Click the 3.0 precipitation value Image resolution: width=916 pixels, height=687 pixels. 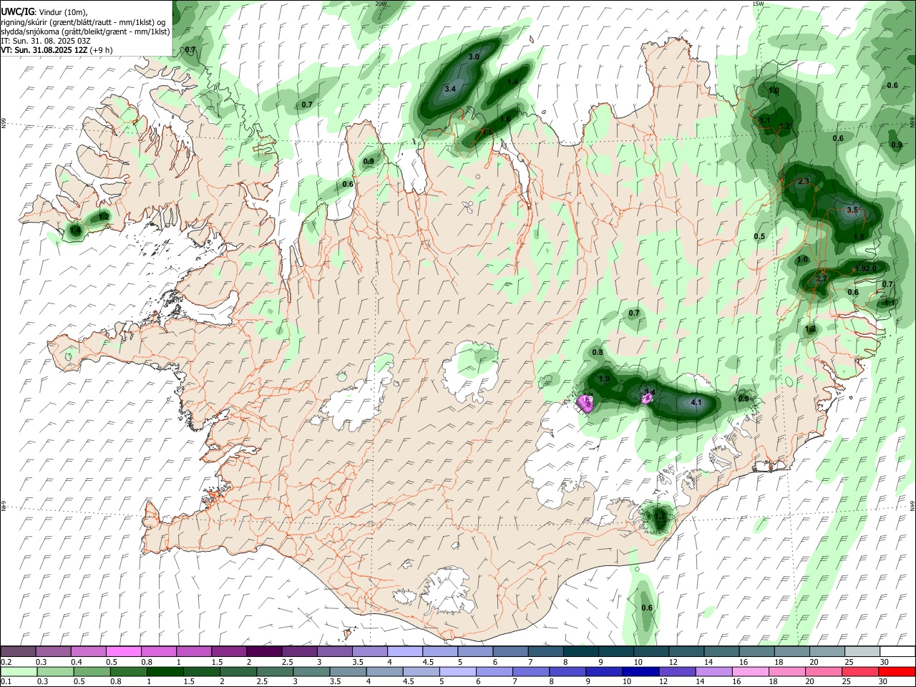coord(473,57)
